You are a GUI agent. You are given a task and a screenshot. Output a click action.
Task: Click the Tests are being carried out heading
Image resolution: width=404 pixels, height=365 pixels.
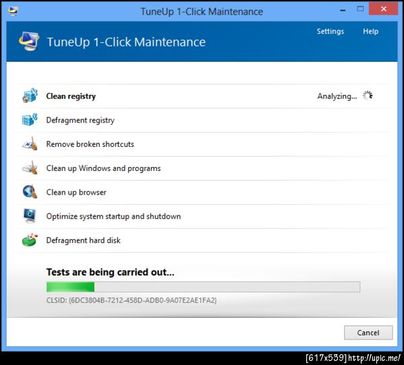pos(110,272)
